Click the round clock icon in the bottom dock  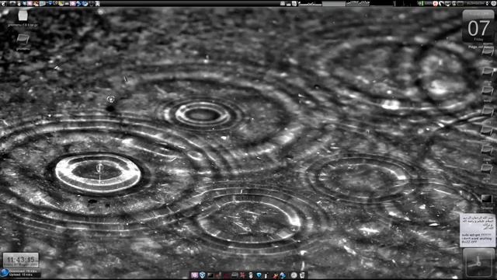tap(294, 275)
